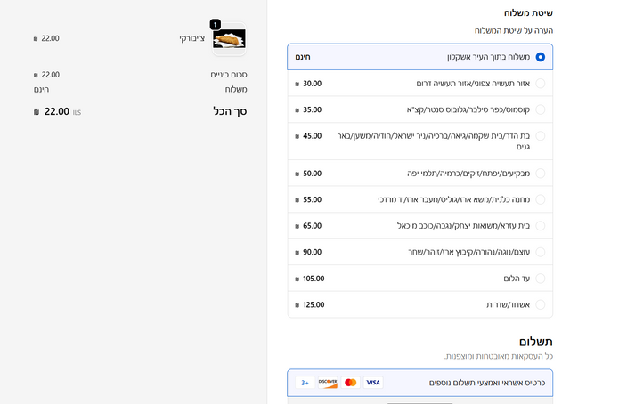Select the 50.00 Mavki'im delivery option
This screenshot has width=619, height=404.
tap(540, 174)
